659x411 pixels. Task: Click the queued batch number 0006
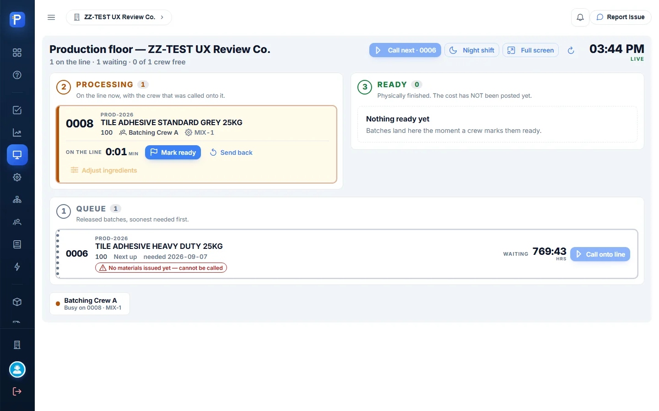point(77,254)
